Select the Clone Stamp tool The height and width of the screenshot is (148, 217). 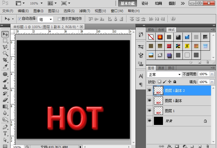click(x=5, y=87)
